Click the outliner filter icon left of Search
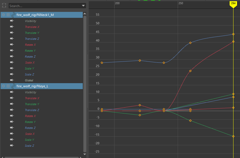This screenshot has height=158, width=240. point(4,6)
